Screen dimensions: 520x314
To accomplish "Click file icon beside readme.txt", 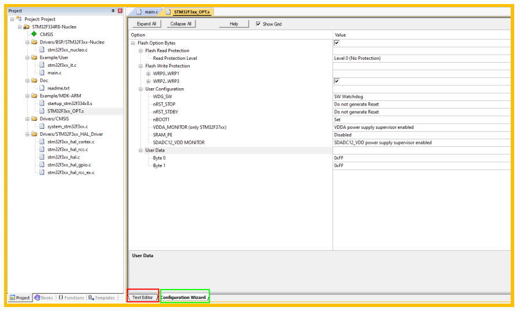I will [x=42, y=88].
